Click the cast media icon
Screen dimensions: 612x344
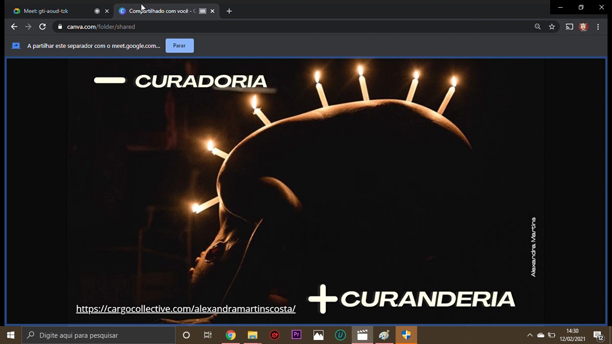pos(569,27)
